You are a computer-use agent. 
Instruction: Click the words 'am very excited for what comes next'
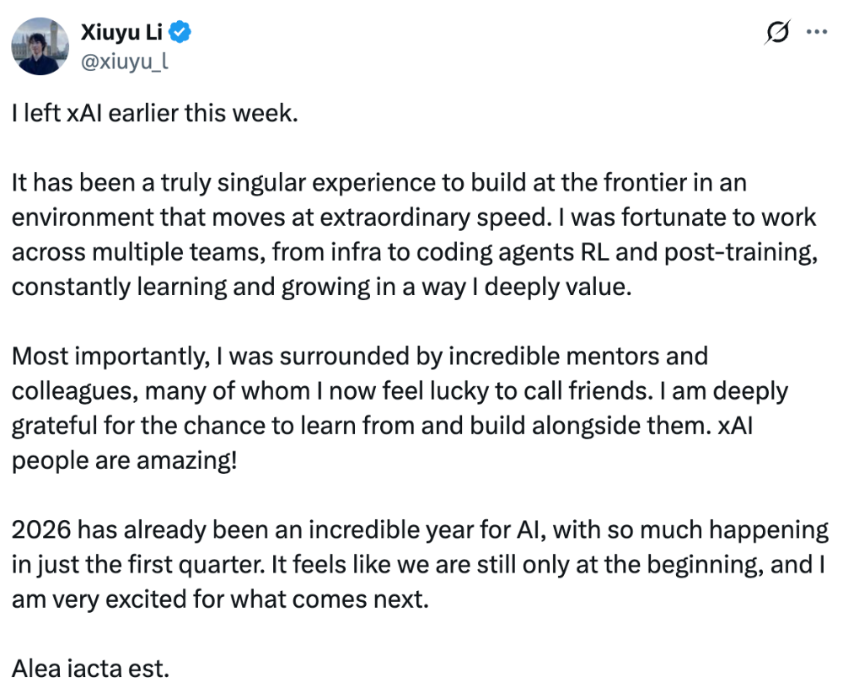[219, 599]
